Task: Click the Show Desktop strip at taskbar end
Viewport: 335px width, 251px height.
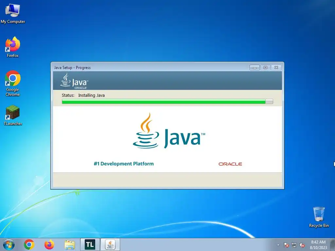Action: 333,244
